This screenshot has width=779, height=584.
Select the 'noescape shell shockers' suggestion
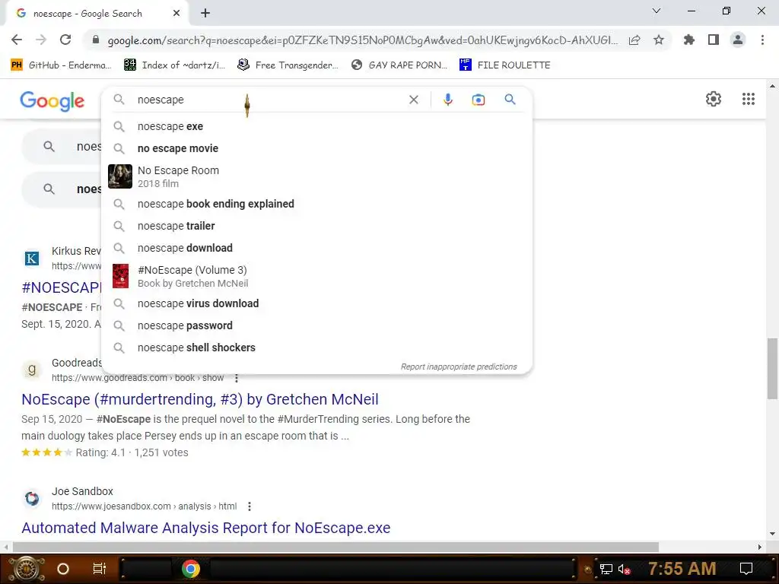pos(316,348)
